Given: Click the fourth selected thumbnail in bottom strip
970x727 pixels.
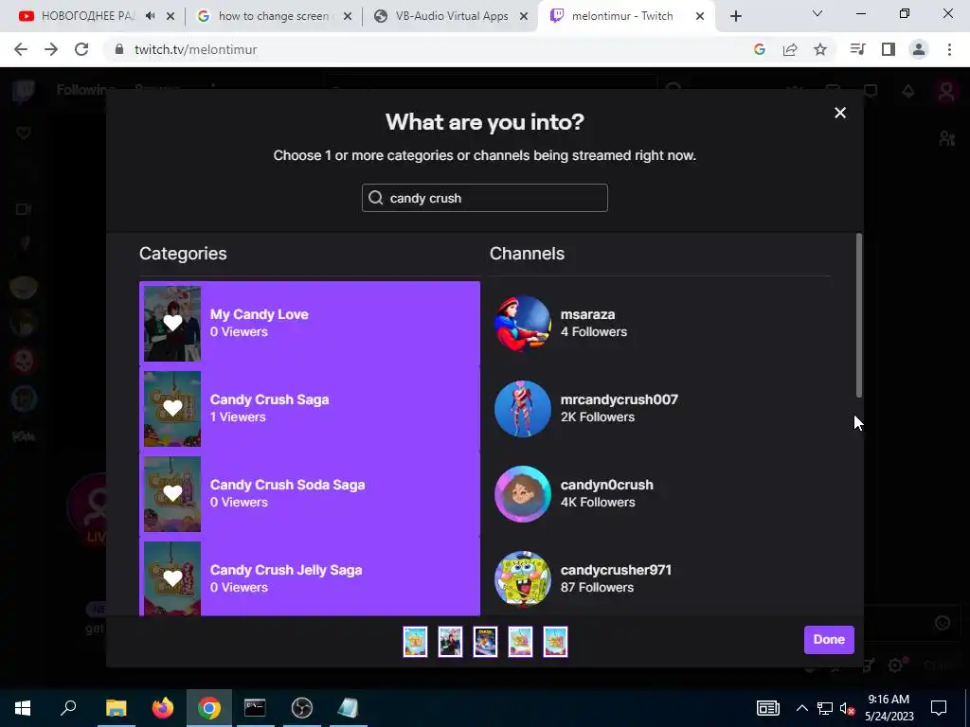Looking at the screenshot, I should pos(520,642).
